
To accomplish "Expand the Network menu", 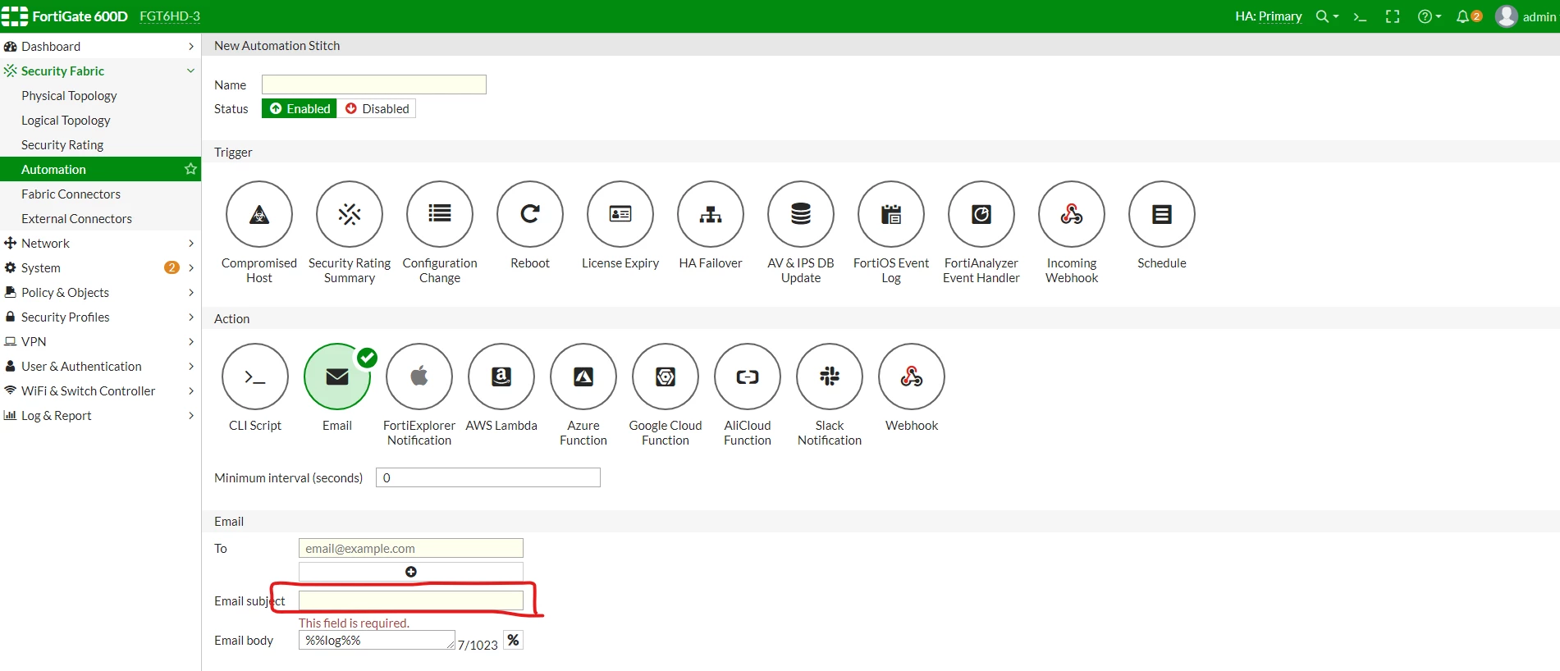I will [x=100, y=243].
